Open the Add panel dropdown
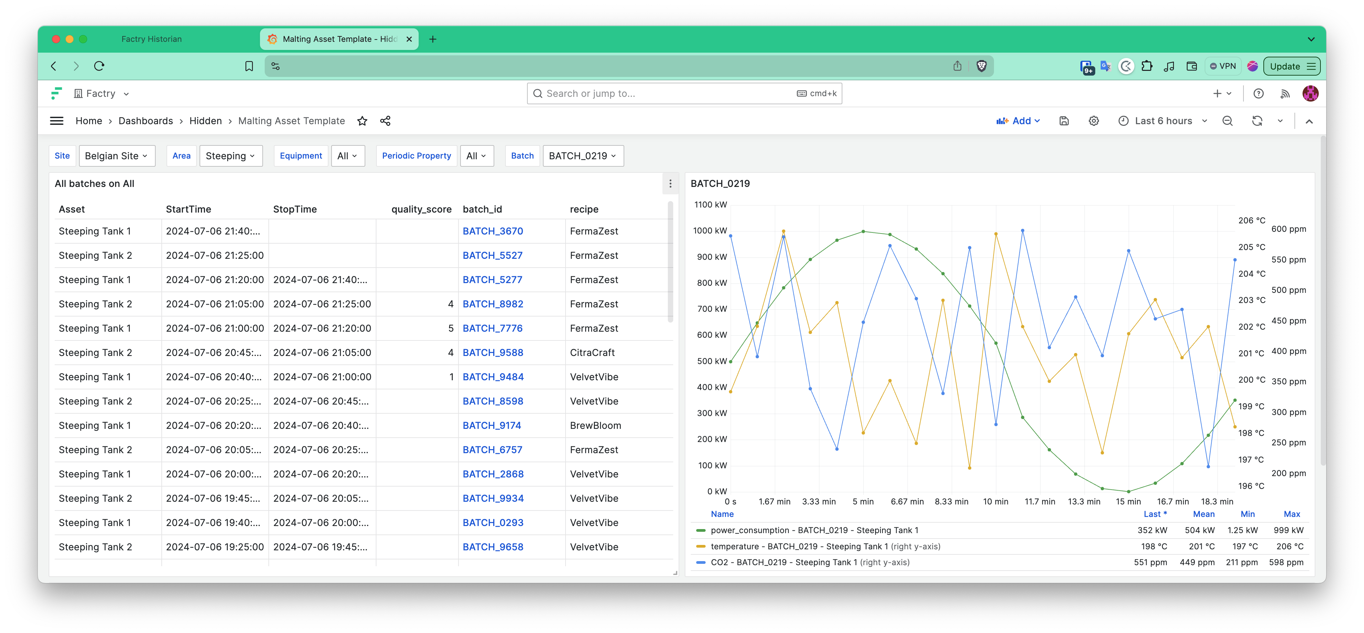 (1018, 121)
